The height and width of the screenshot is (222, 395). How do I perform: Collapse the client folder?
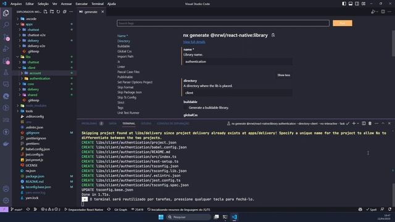20,68
